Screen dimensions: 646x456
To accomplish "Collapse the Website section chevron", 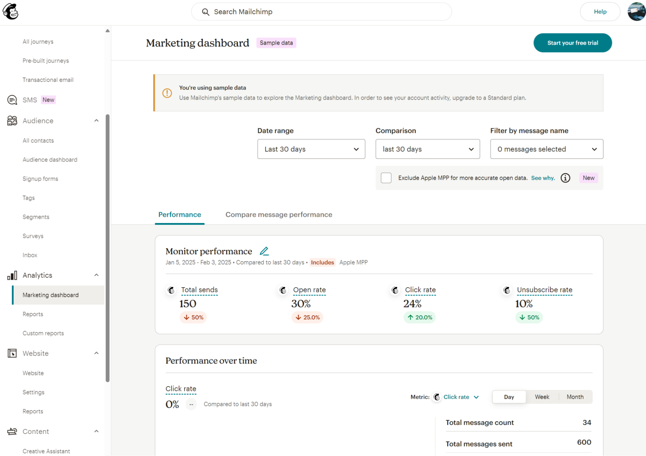I will 96,353.
